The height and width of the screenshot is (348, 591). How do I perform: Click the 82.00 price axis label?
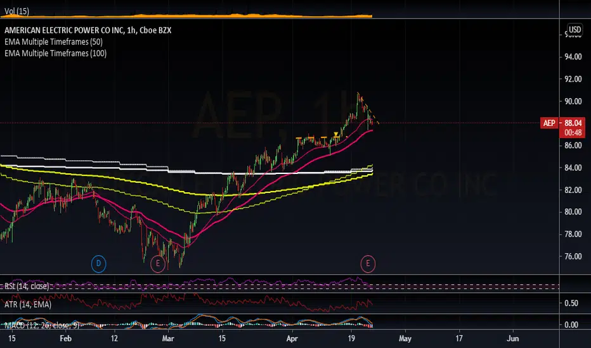point(573,190)
